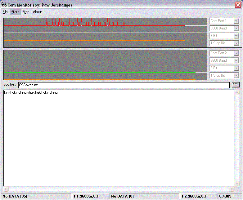The image size is (243, 200).
Task: Click the log file browse button
Action: (236, 85)
